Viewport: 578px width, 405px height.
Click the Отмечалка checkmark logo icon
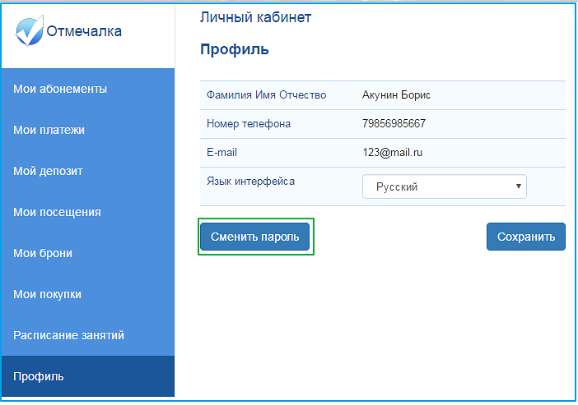(30, 31)
